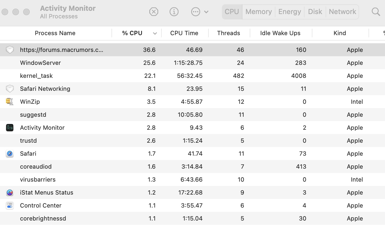The image size is (385, 227).
Task: Click the search magnifying glass icon
Action: click(376, 12)
